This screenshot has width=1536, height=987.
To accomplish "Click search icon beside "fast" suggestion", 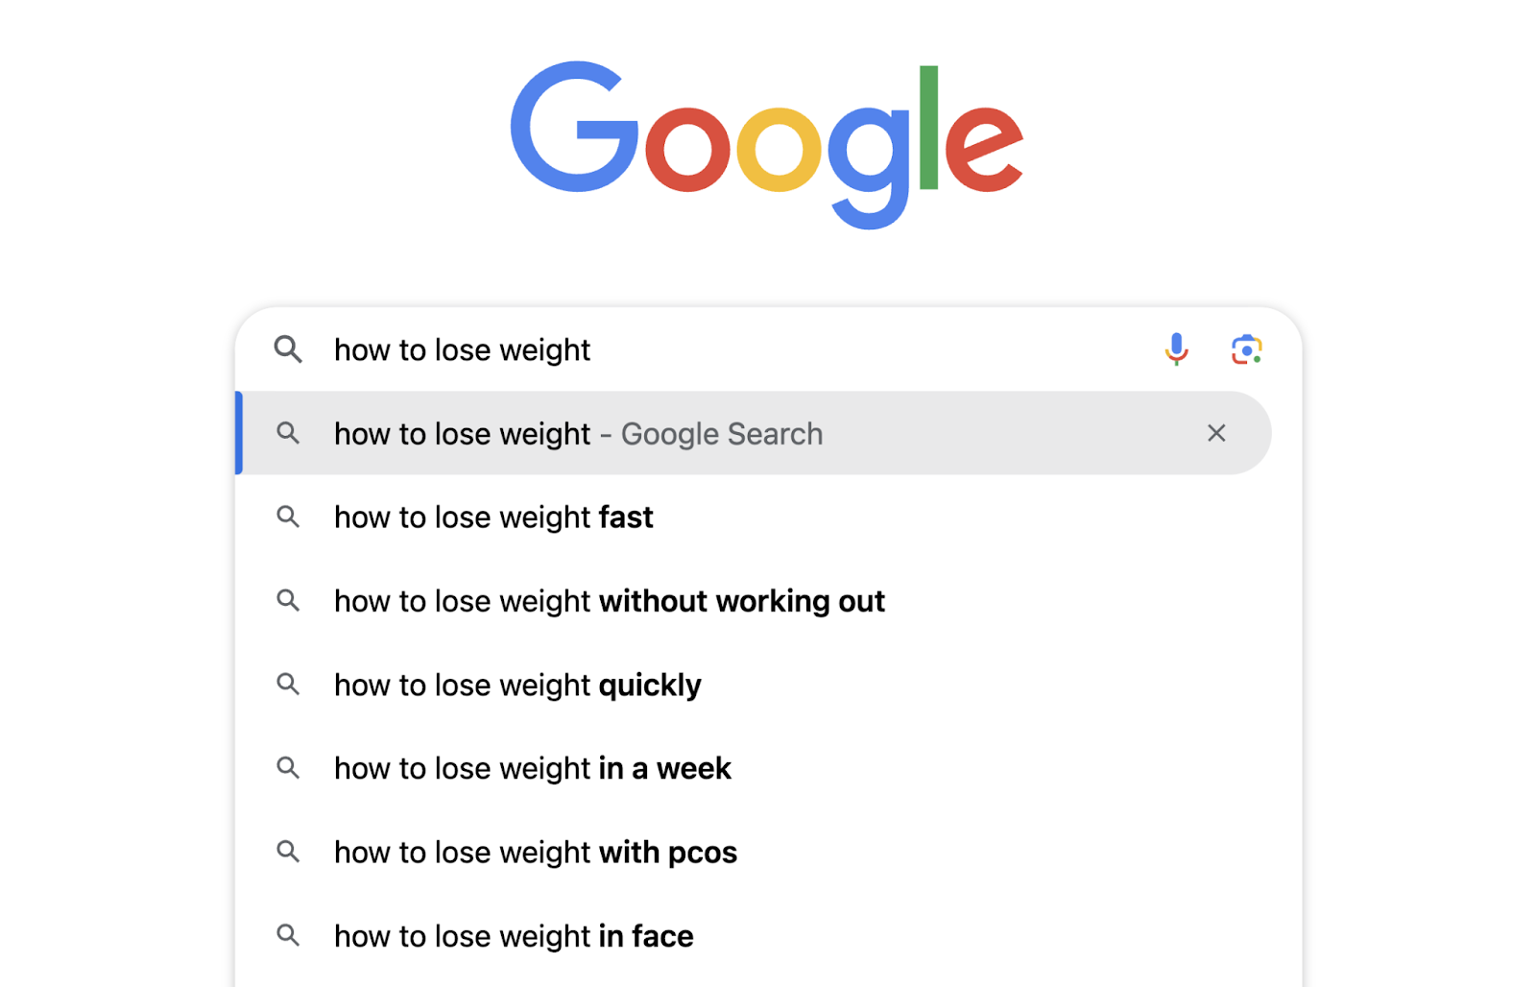I will (288, 518).
